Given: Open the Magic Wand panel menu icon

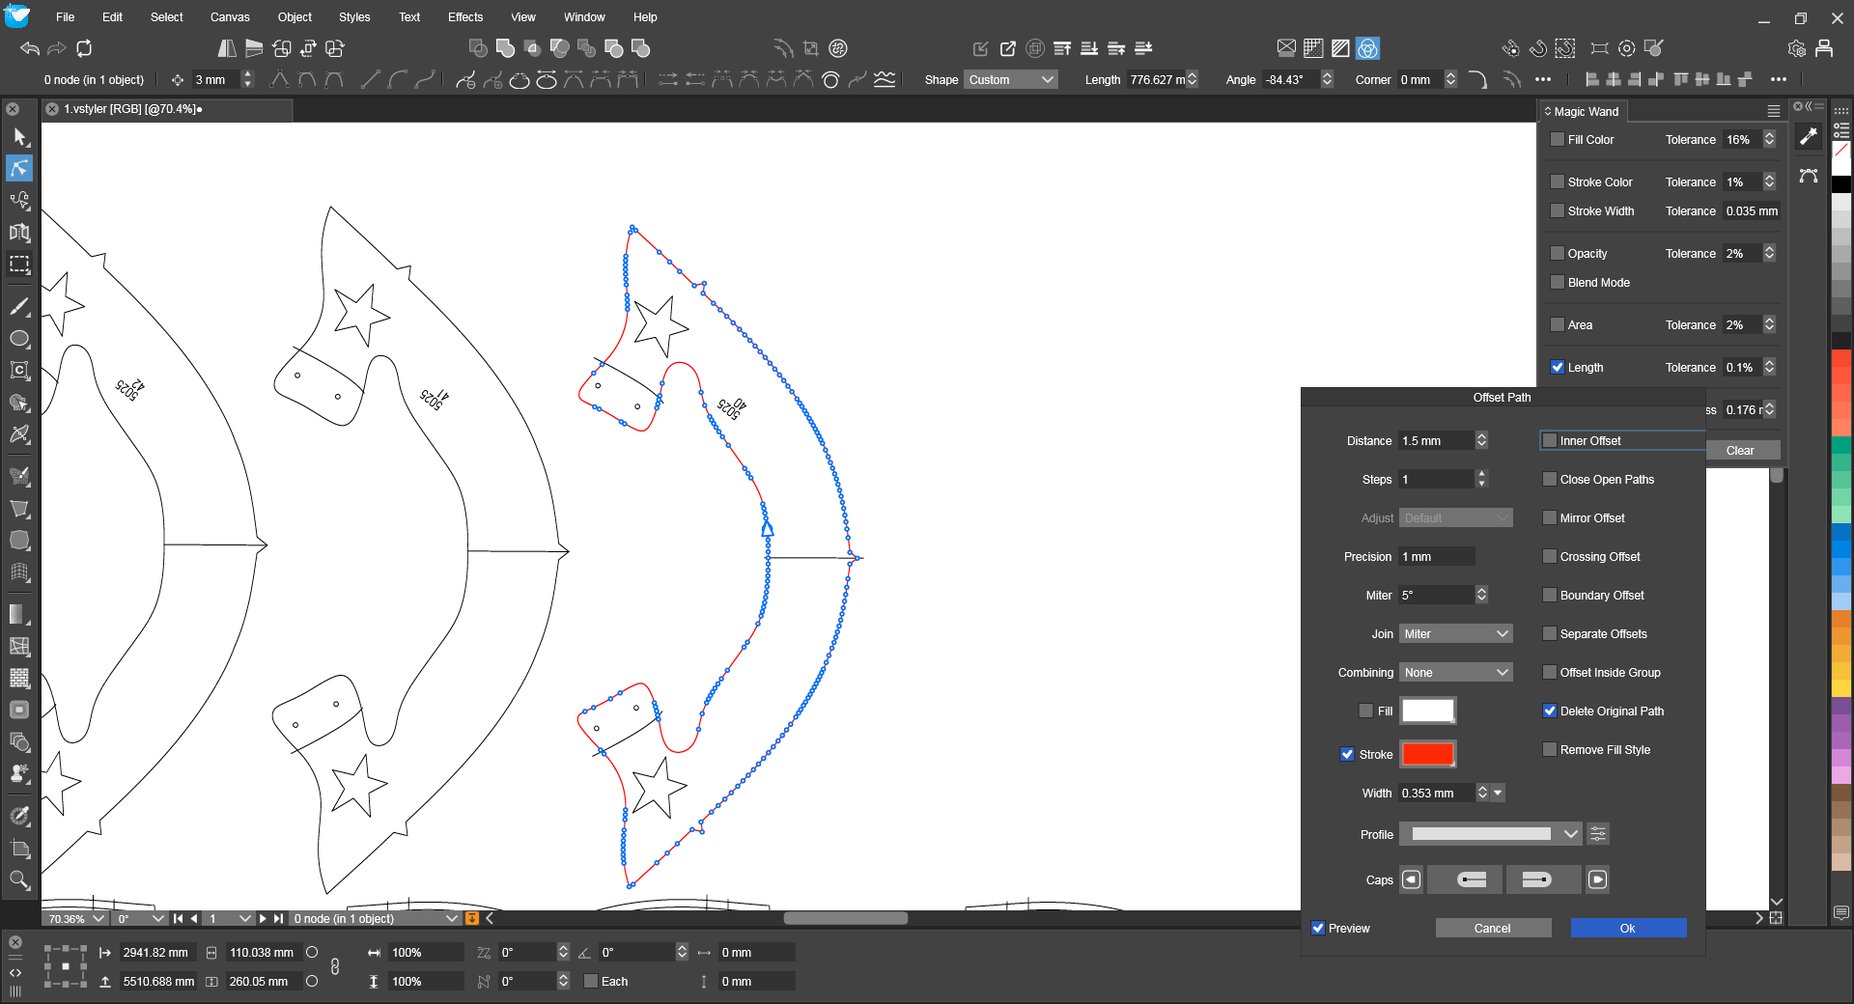Looking at the screenshot, I should pyautogui.click(x=1773, y=112).
